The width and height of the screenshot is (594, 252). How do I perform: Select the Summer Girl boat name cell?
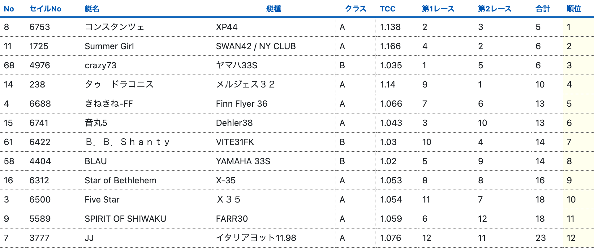click(x=109, y=46)
